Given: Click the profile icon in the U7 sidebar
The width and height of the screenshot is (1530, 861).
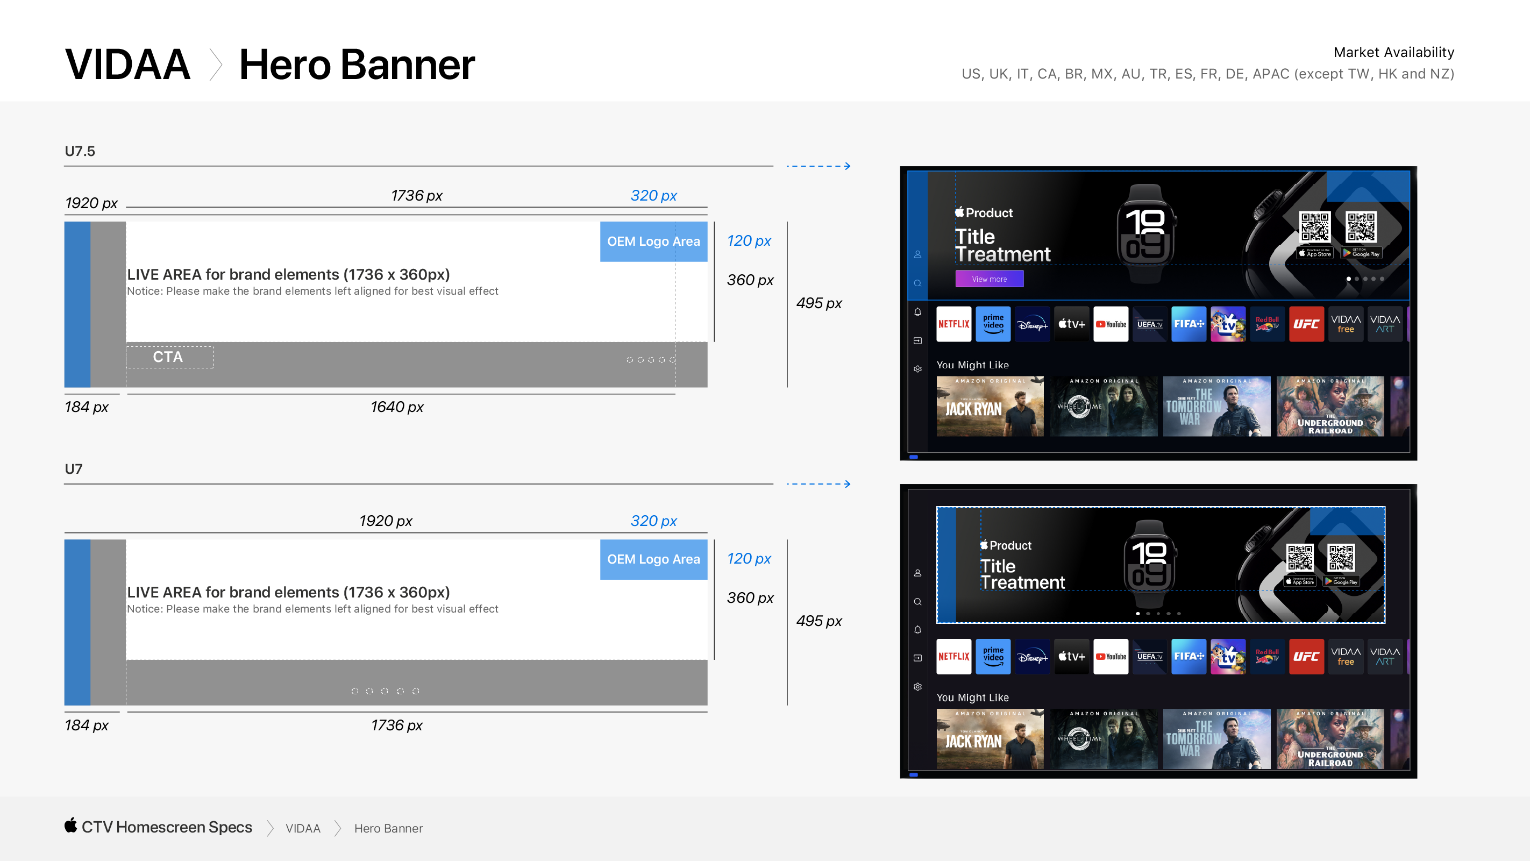Looking at the screenshot, I should pyautogui.click(x=917, y=573).
